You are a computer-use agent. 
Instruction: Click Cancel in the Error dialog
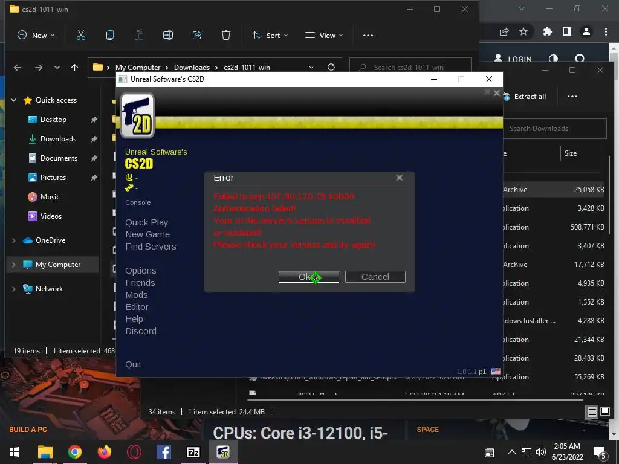(375, 277)
